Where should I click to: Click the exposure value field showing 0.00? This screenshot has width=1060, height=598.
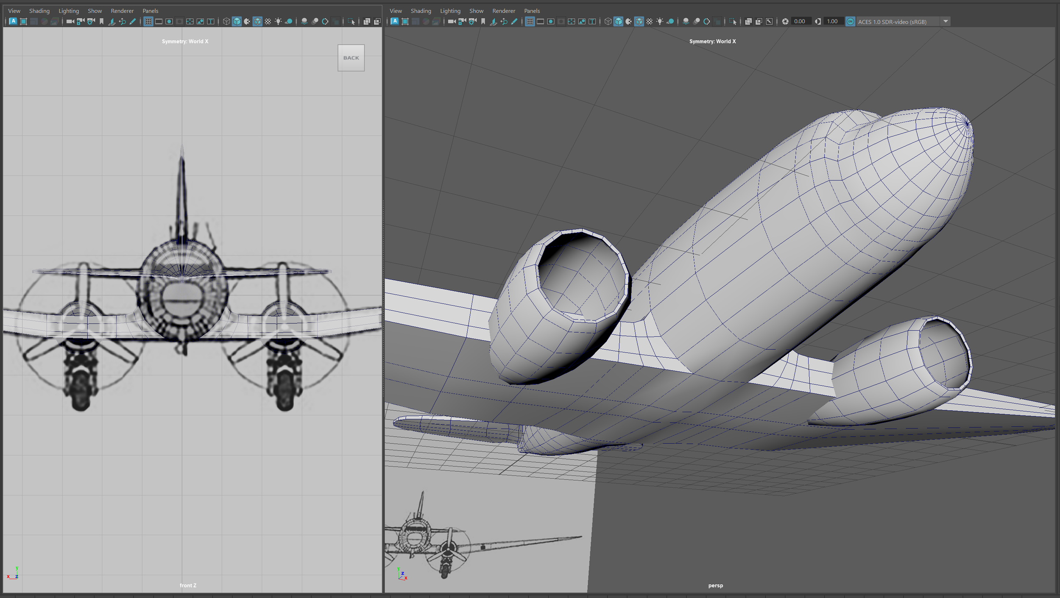799,22
